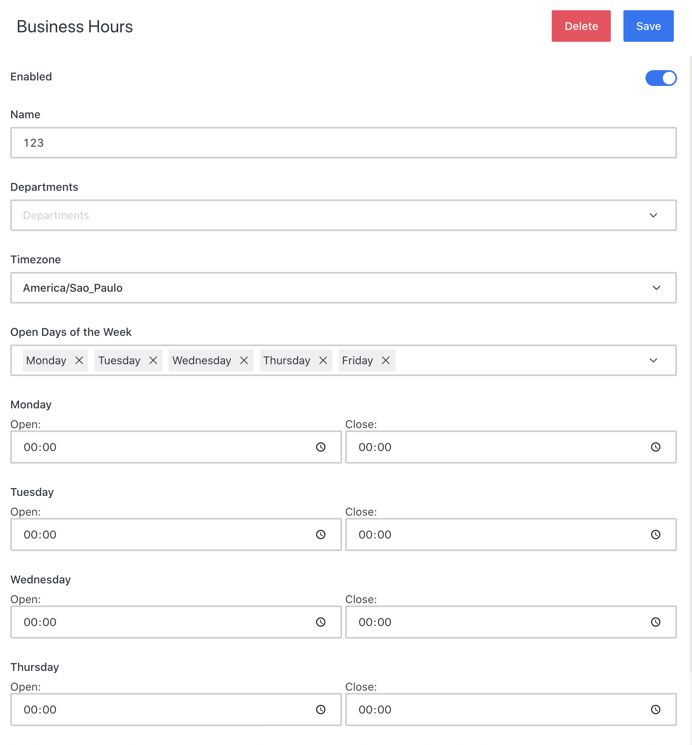Click the clock icon in Thursday Close field
692x745 pixels.
[656, 710]
